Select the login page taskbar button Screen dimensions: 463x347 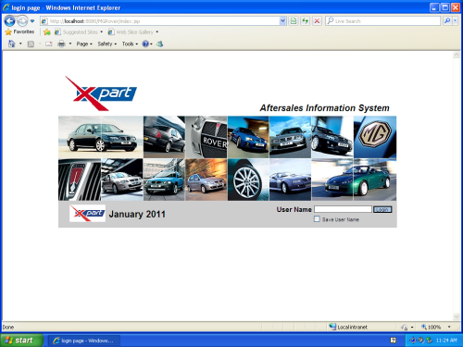84,341
